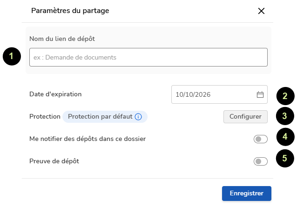The image size is (297, 207).
Task: Click the black circle numbered 3
Action: [285, 116]
